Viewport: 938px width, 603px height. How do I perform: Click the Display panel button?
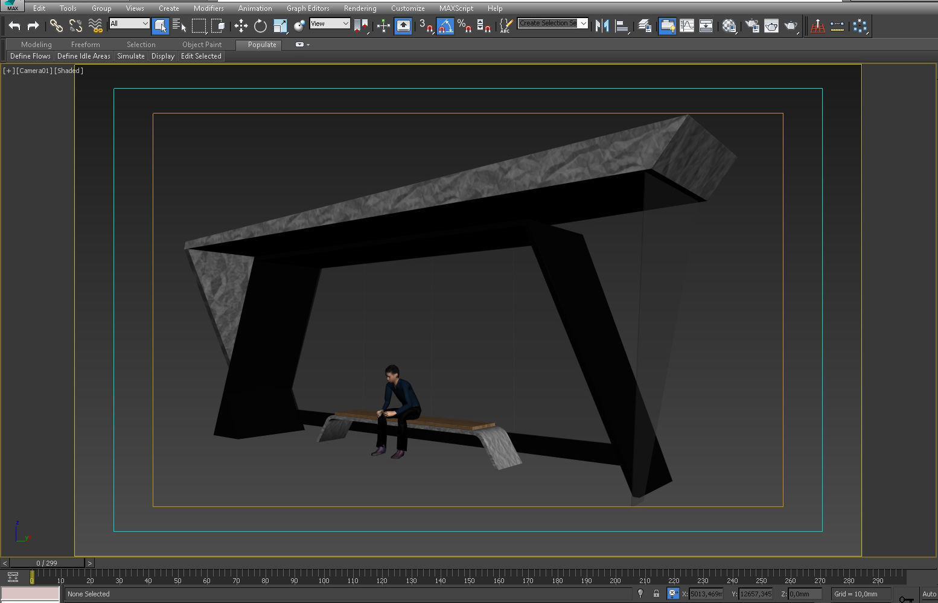163,56
